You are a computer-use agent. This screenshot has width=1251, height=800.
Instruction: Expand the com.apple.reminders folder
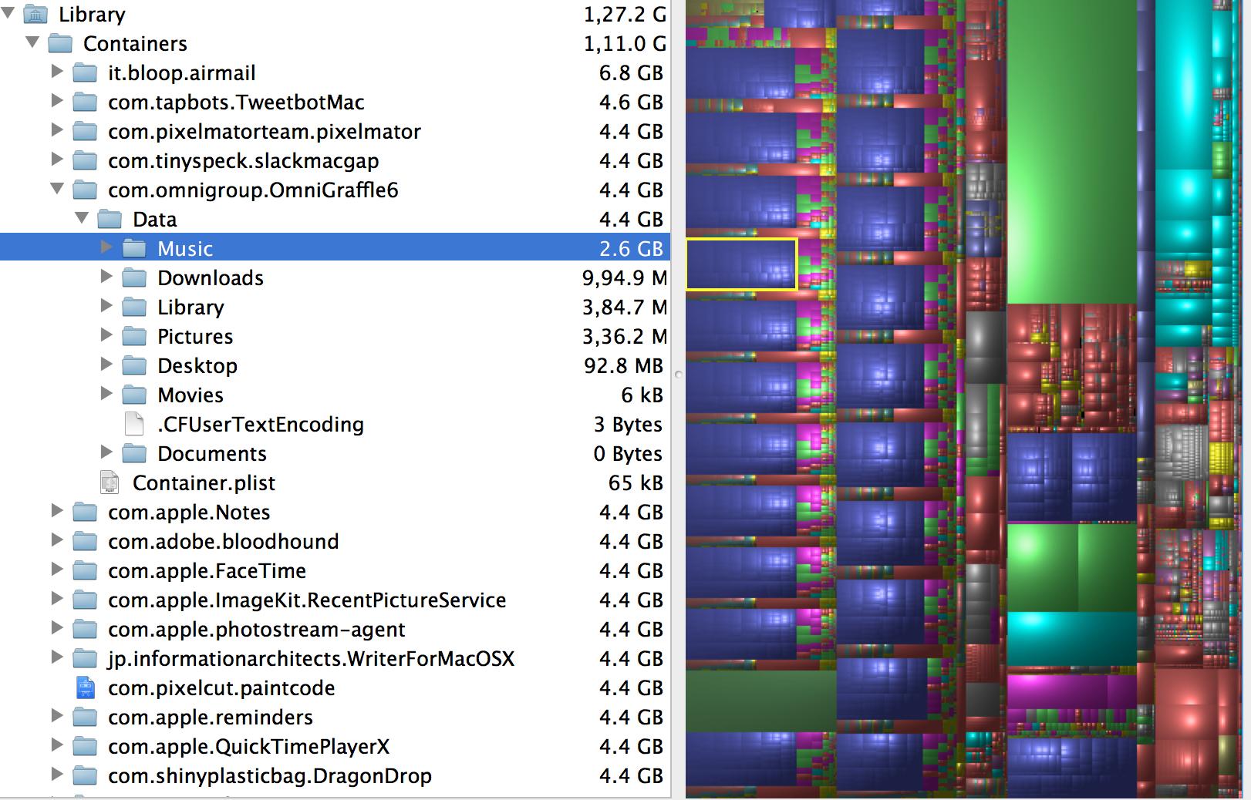click(57, 717)
